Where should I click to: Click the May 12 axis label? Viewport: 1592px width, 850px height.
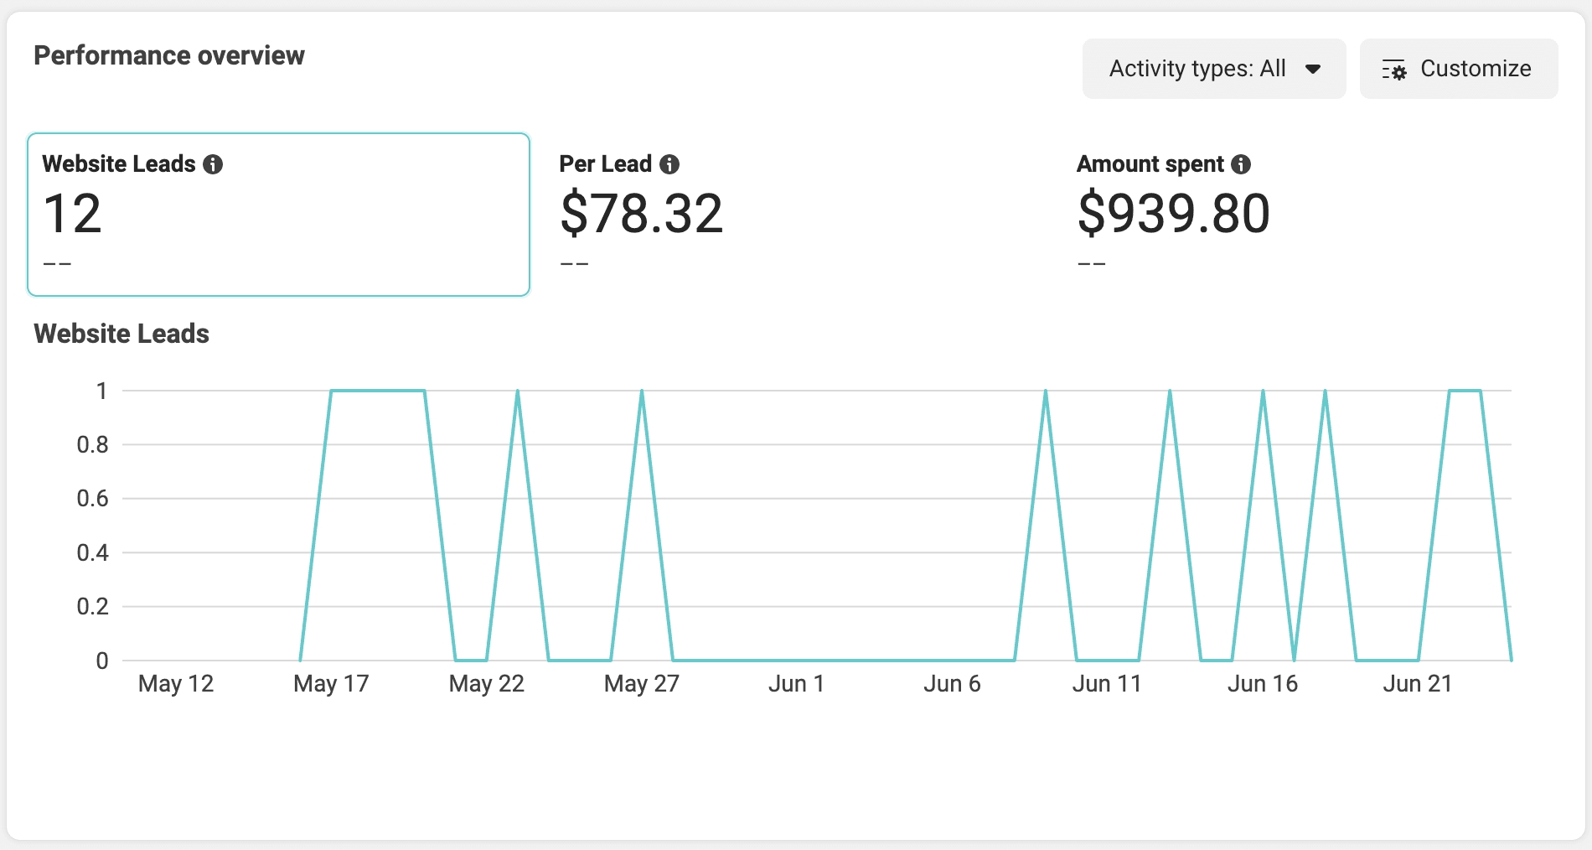[176, 684]
